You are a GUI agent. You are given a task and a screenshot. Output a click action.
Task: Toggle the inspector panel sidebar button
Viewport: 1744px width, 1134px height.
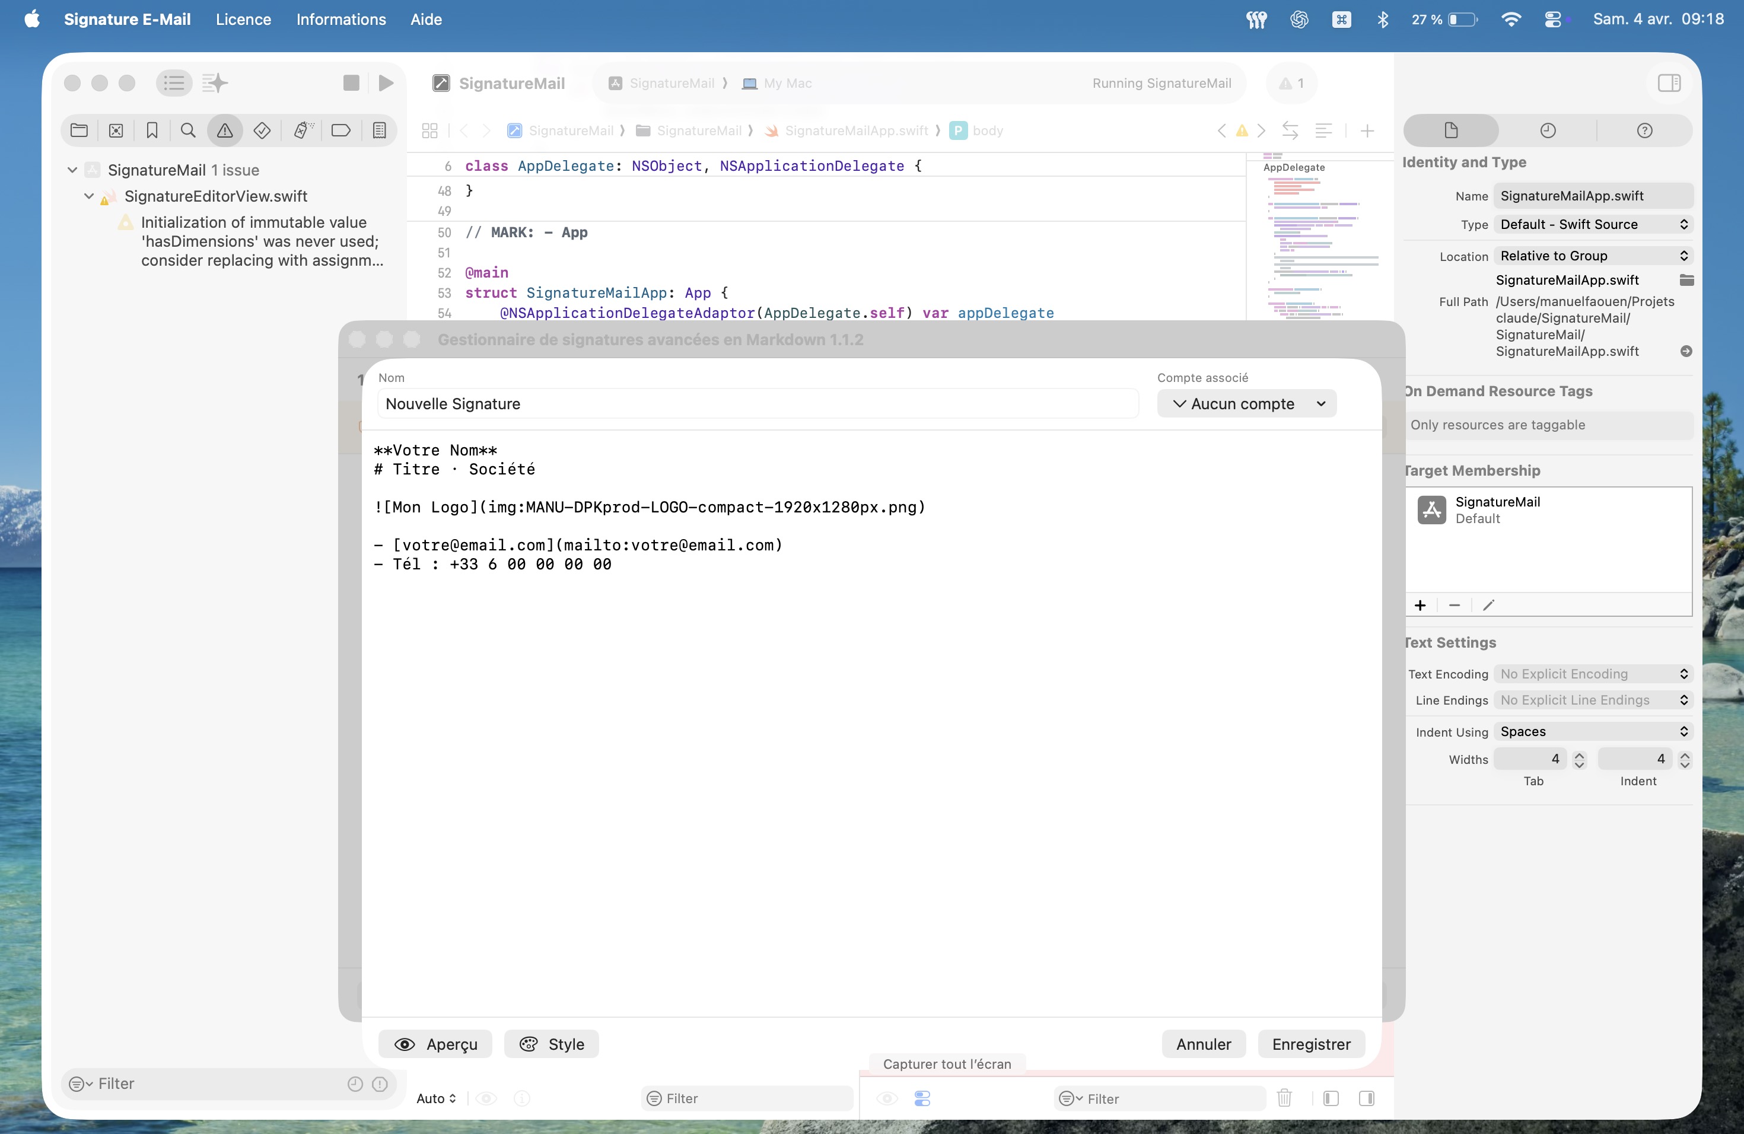click(x=1669, y=83)
